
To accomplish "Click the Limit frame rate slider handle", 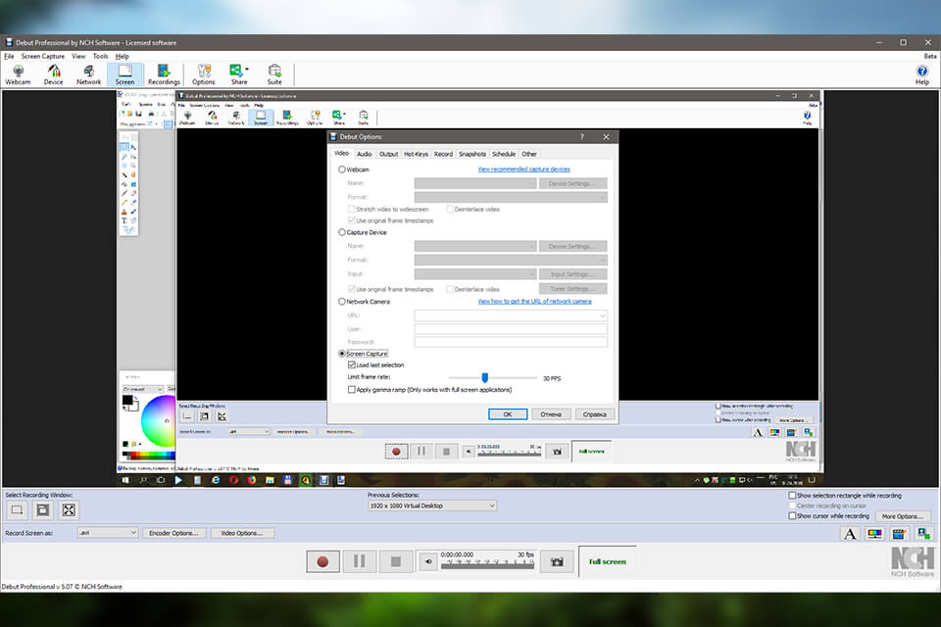I will [x=485, y=377].
